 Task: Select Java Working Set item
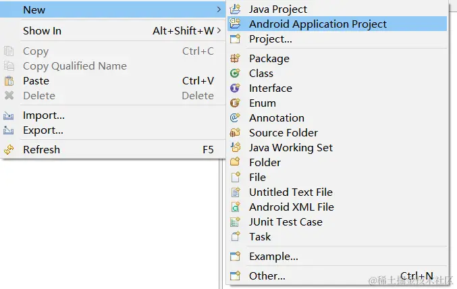(290, 148)
